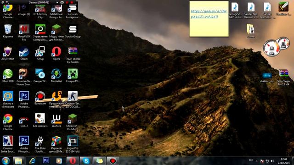The height and width of the screenshot is (165, 294).
Task: Switch to Photoshop on the taskbar
Action: click(x=46, y=160)
